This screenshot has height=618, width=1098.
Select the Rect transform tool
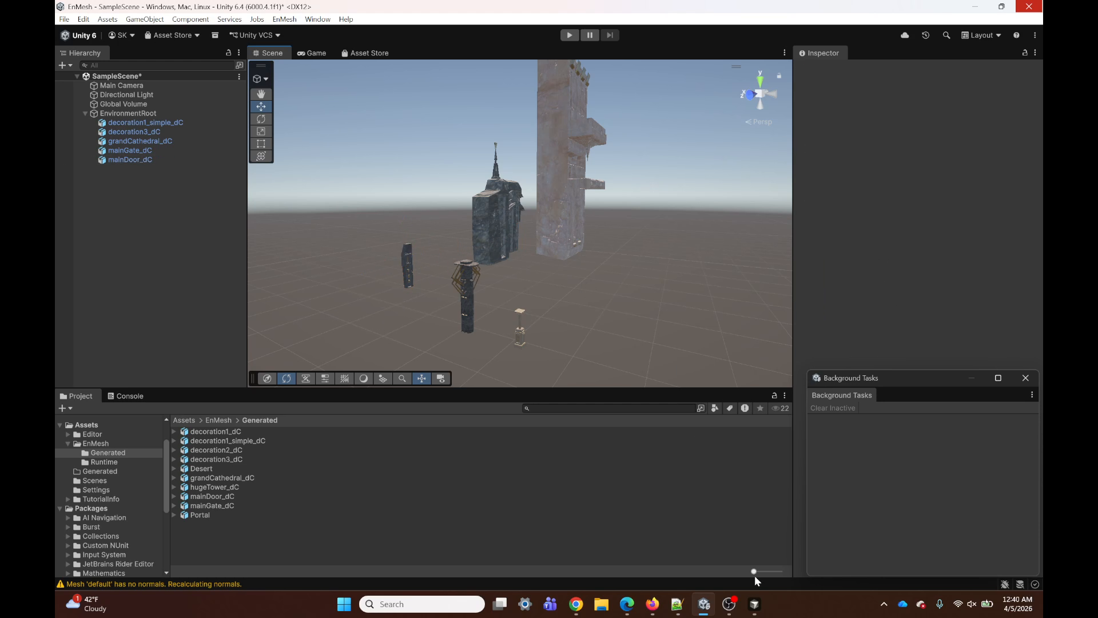(261, 144)
